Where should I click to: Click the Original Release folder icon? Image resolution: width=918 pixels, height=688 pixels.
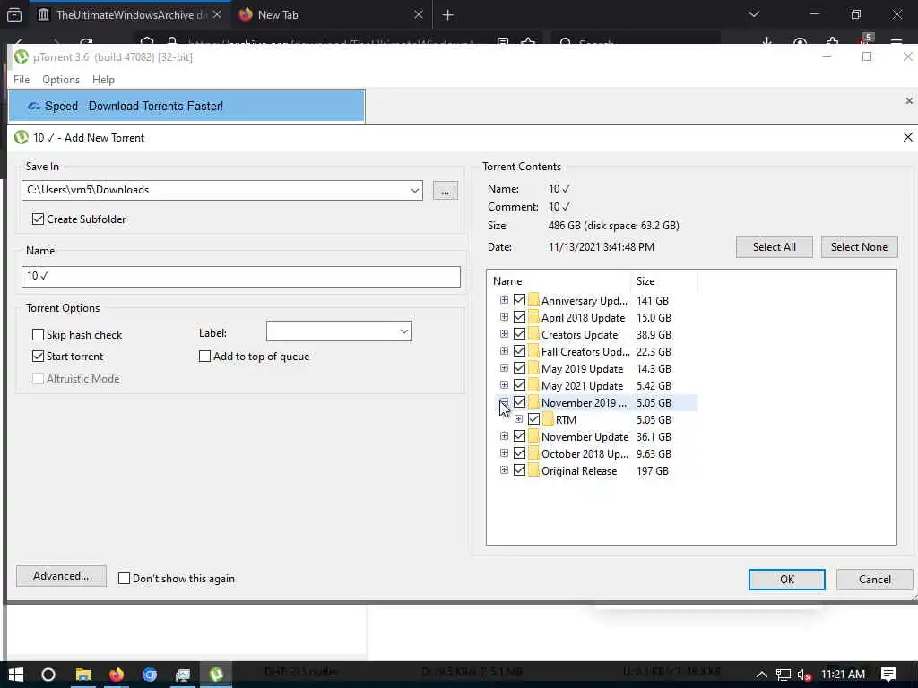point(533,470)
